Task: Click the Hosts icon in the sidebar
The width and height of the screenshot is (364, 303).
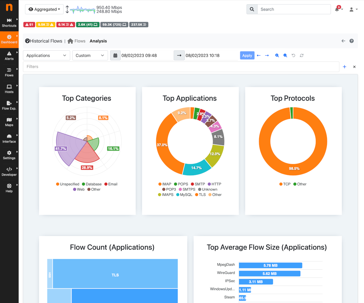Action: pyautogui.click(x=9, y=88)
